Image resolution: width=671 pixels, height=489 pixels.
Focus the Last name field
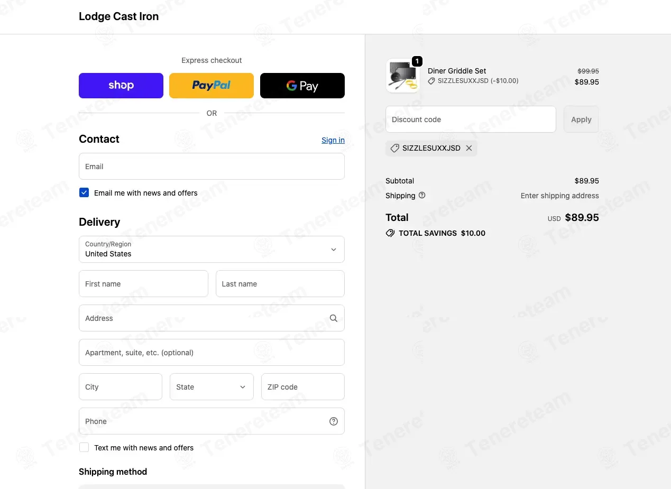coord(280,284)
